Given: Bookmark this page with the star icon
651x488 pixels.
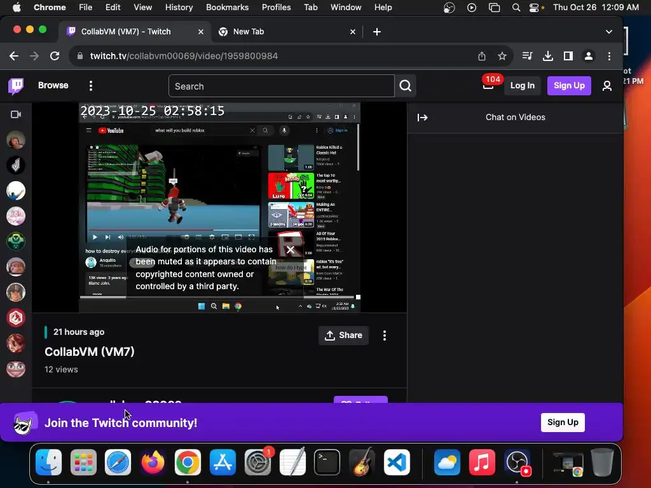Looking at the screenshot, I should (502, 56).
